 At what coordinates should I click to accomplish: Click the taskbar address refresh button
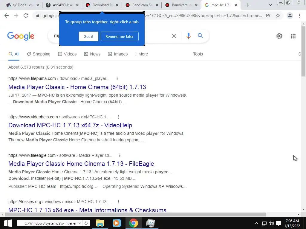click(x=86, y=223)
